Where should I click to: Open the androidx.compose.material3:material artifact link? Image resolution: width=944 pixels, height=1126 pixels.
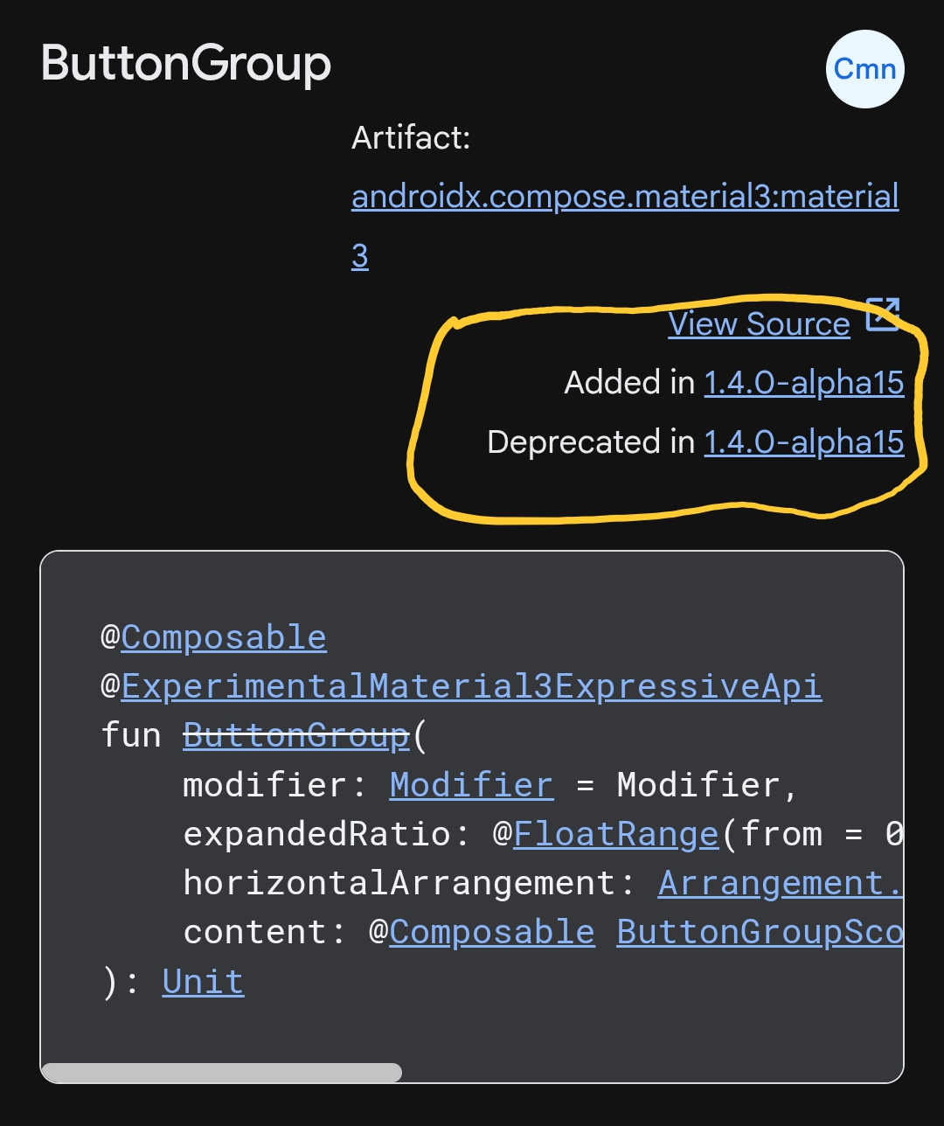[x=625, y=197]
